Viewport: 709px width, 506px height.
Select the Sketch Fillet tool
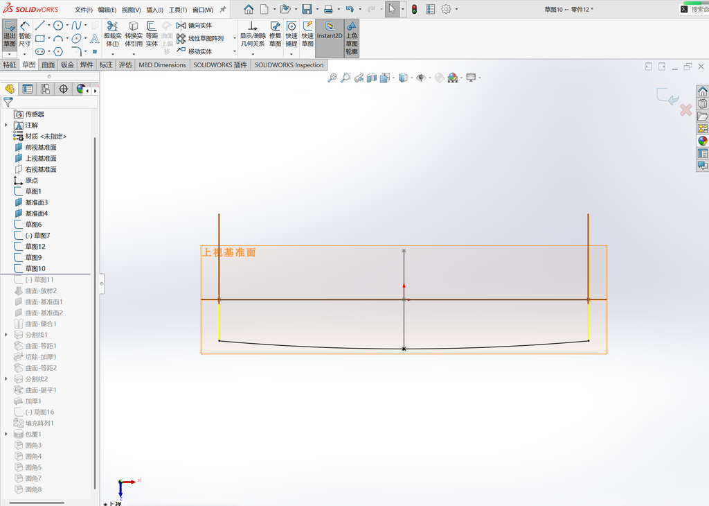(76, 51)
